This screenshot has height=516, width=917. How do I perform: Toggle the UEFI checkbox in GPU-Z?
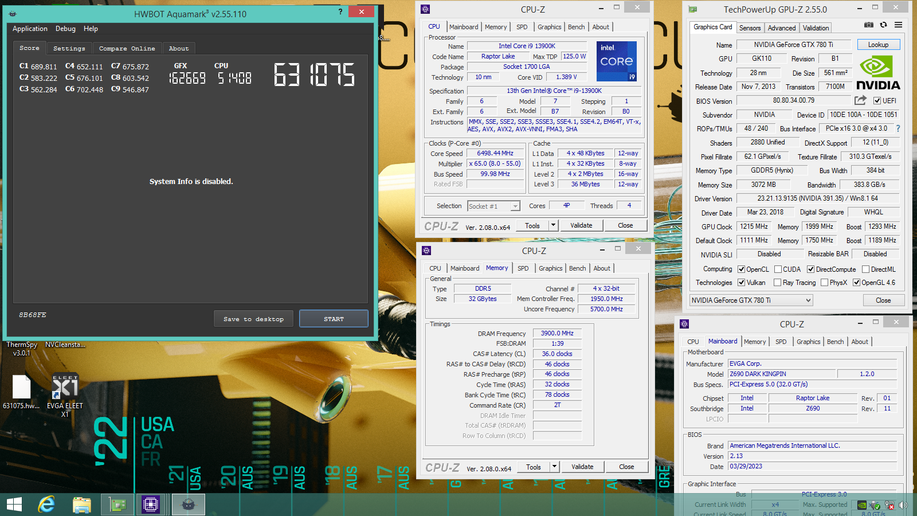tap(877, 101)
